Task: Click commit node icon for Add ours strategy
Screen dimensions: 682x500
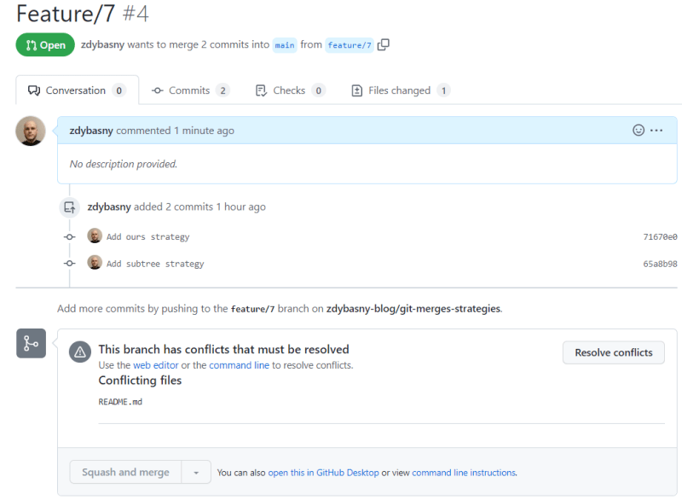Action: click(70, 236)
